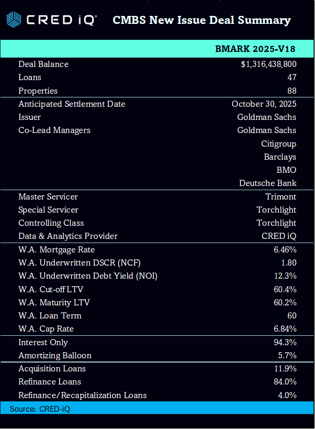Select the W.A. Underwritten DSCR (NCF) label
The height and width of the screenshot is (429, 315).
pyautogui.click(x=79, y=263)
